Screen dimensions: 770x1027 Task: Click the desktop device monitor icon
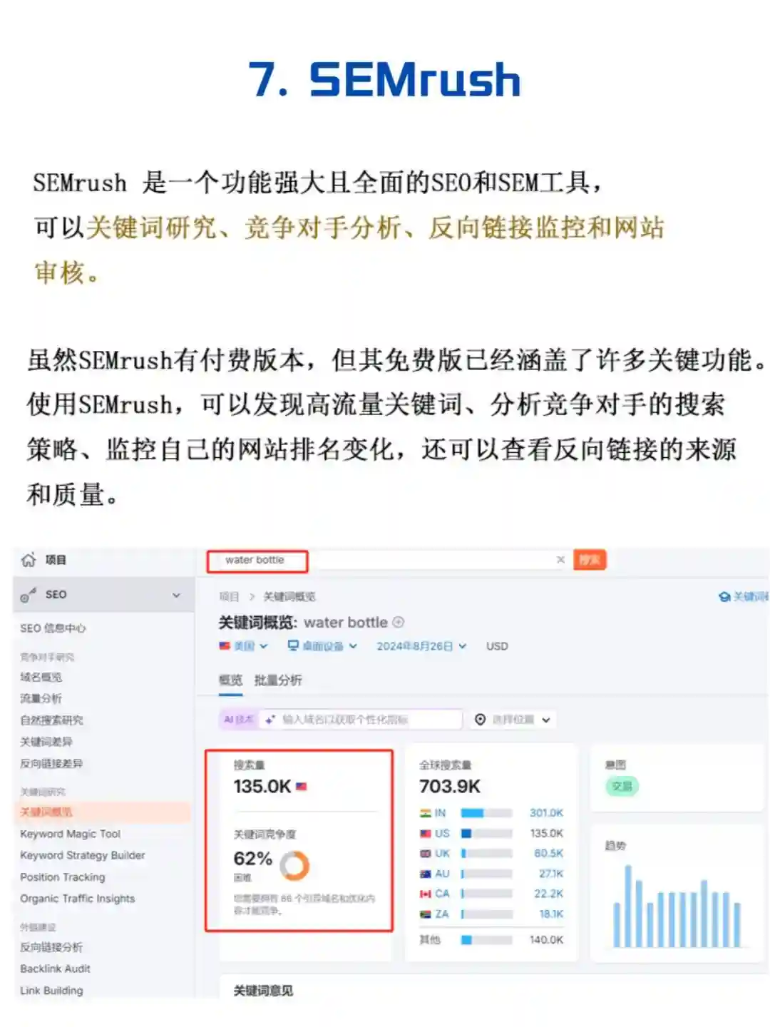coord(293,645)
